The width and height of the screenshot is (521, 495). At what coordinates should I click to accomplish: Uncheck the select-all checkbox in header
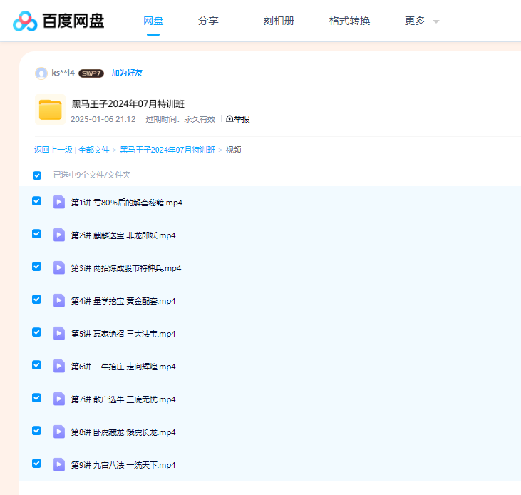tap(37, 175)
